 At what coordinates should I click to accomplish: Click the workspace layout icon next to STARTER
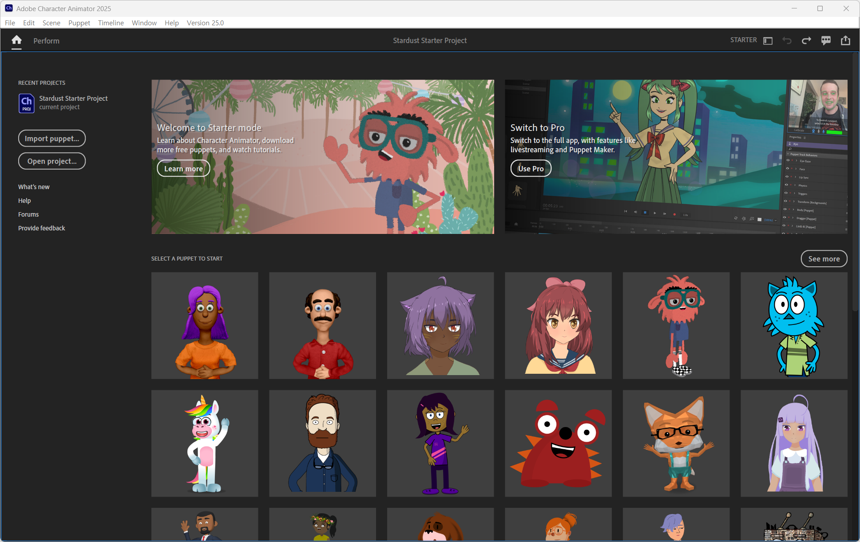coord(768,40)
